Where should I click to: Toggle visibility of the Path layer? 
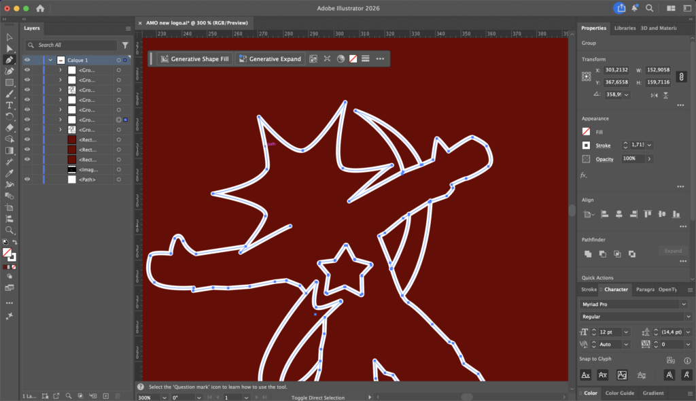click(27, 179)
